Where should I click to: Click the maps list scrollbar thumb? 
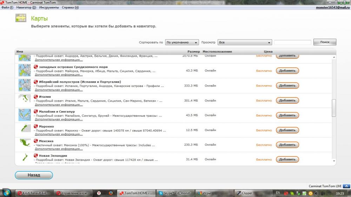point(334,108)
